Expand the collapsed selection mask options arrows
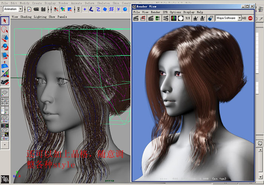The height and width of the screenshot is (185, 264). 78,9
